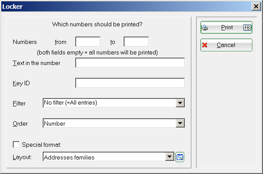Select the 'No filter (=All entries)' combo box
263x174 pixels.
click(x=114, y=103)
